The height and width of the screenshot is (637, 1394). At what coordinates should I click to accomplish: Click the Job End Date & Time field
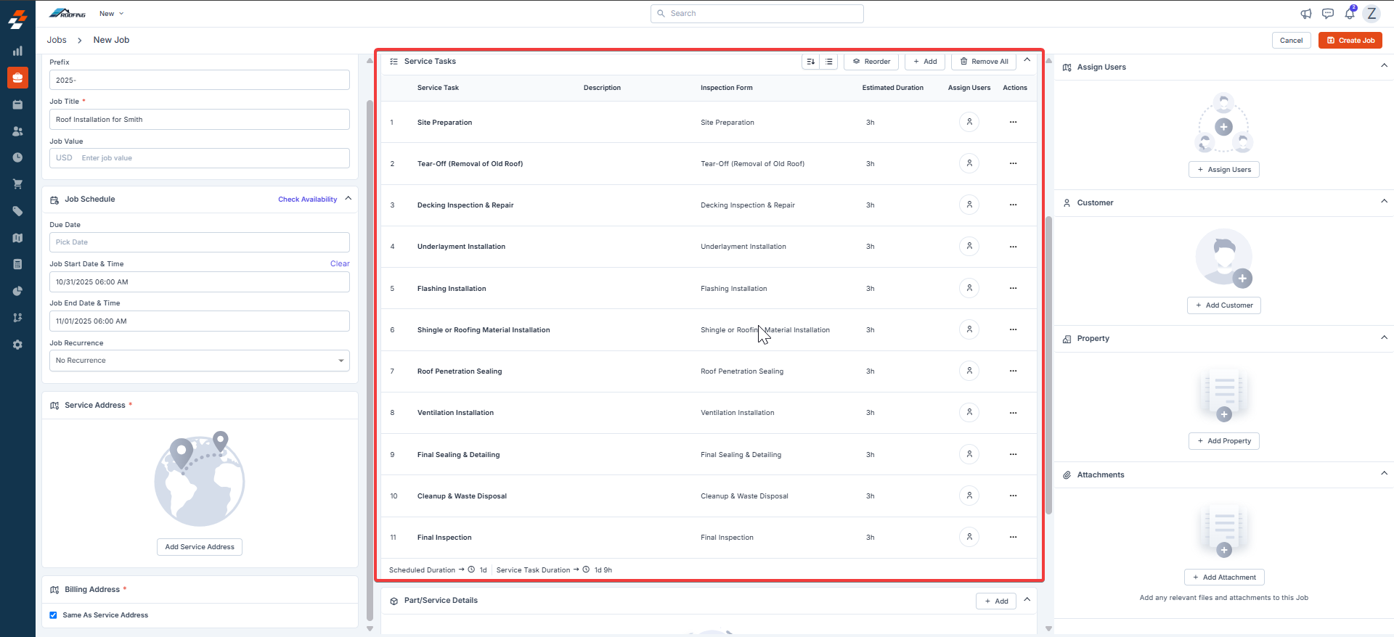point(200,321)
